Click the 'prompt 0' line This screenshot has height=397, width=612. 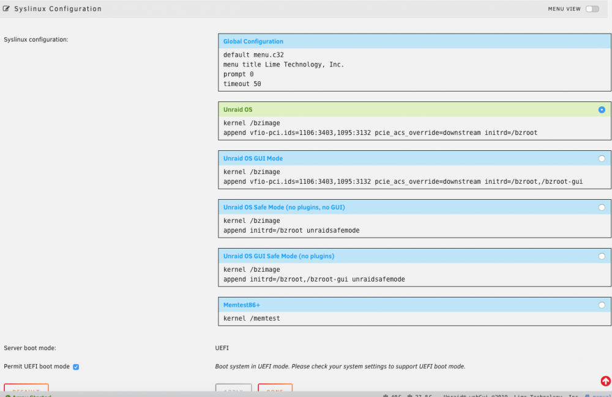[x=239, y=75]
